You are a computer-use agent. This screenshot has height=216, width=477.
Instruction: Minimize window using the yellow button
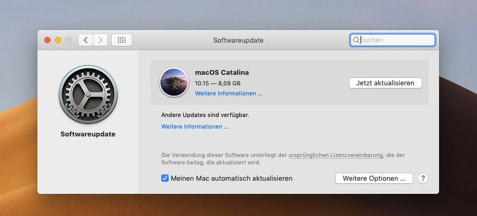point(58,40)
